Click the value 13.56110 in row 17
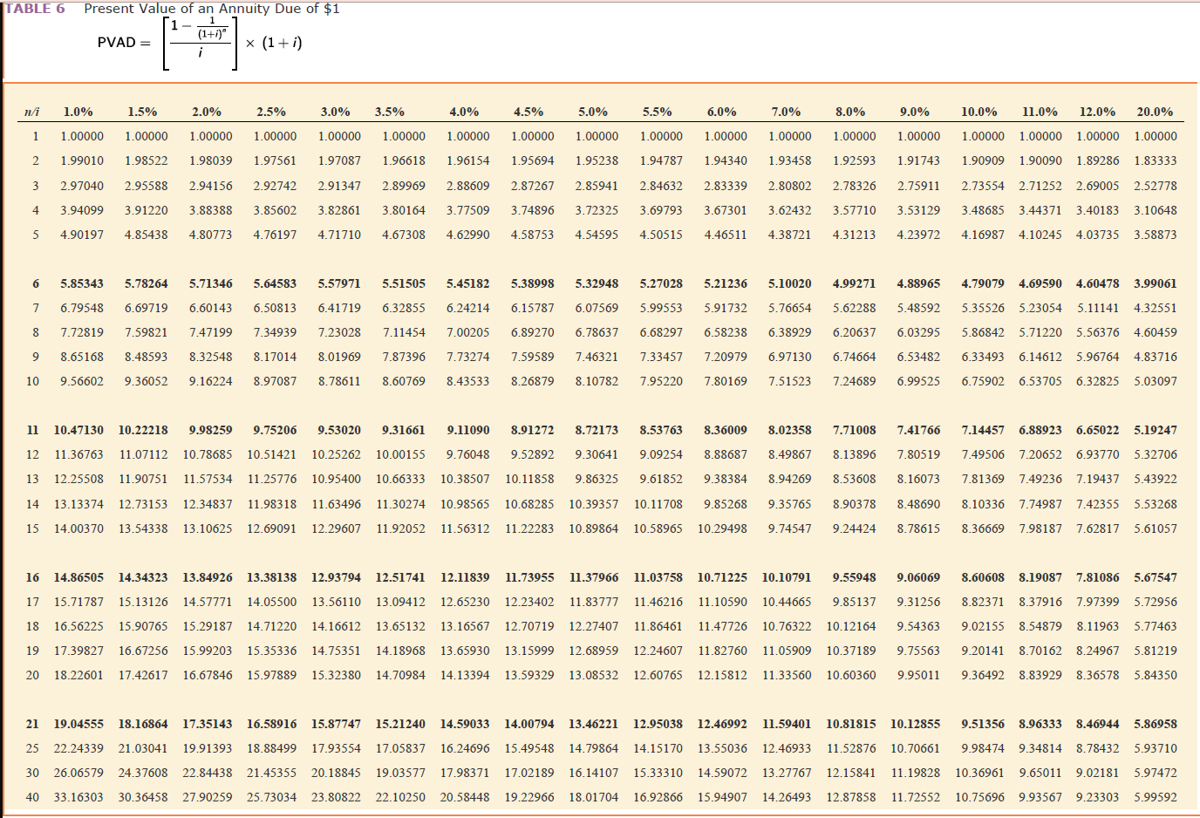 pos(337,602)
